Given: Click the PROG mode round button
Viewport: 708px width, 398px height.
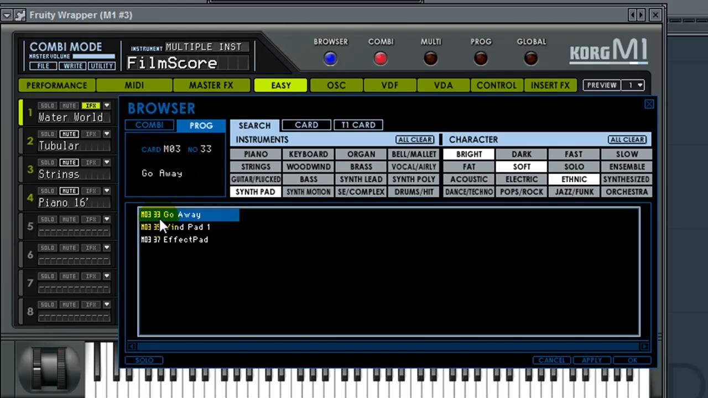Looking at the screenshot, I should (x=481, y=58).
